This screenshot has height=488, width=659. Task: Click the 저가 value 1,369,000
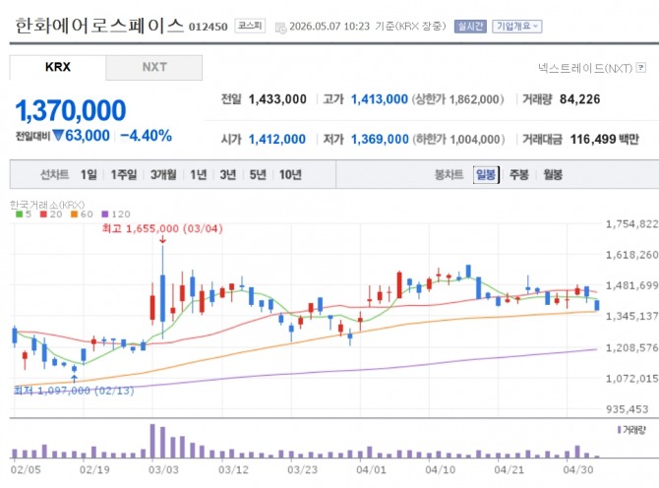click(380, 139)
